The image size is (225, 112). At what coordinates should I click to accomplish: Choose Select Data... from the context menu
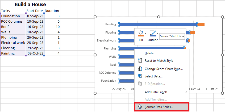pyautogui.click(x=153, y=76)
